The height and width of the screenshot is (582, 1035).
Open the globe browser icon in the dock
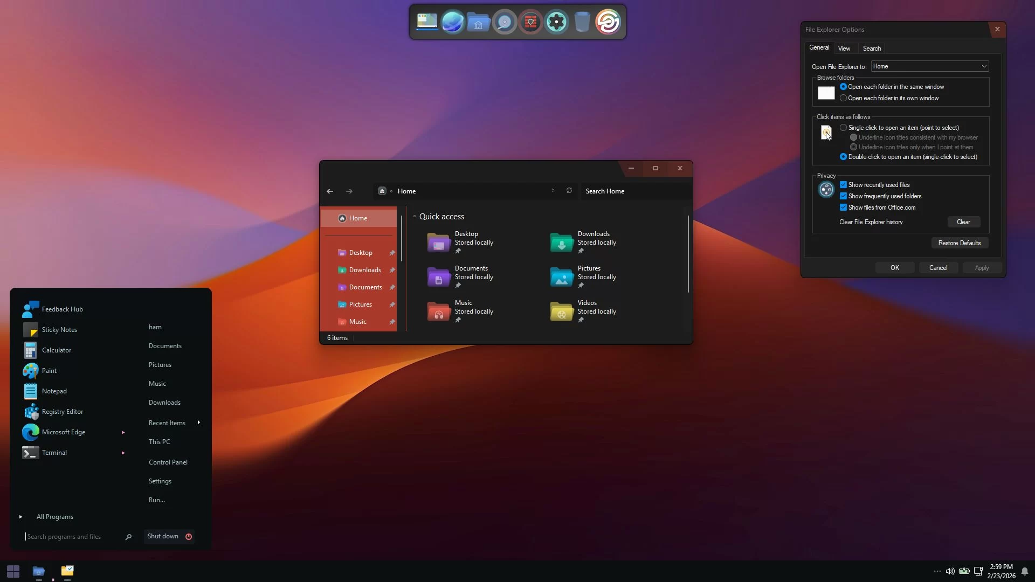[x=452, y=22]
